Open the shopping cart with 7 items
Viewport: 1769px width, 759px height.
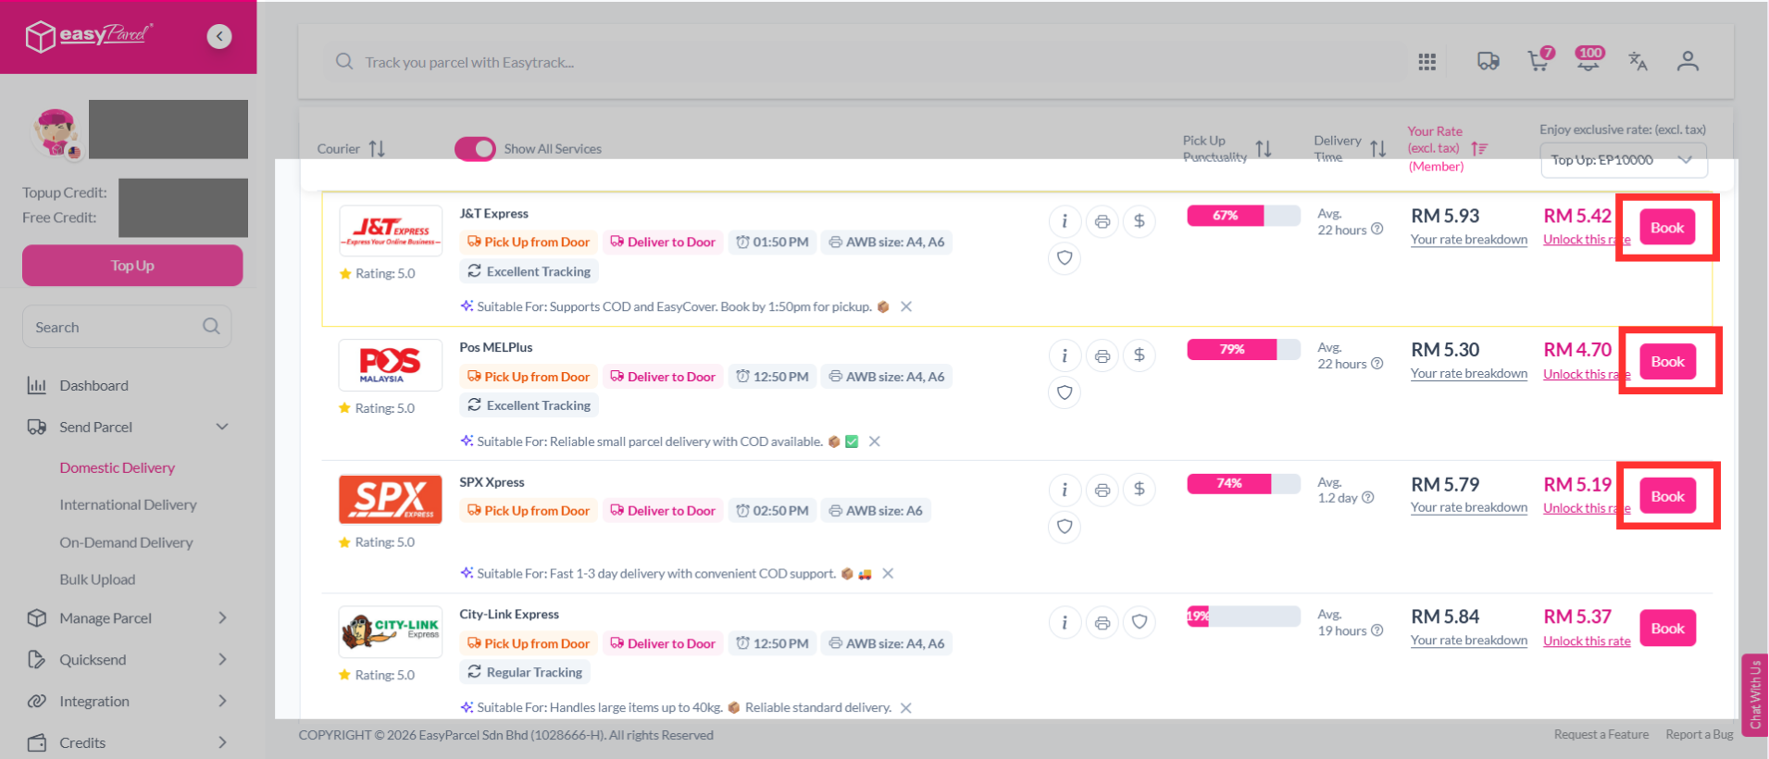[x=1540, y=59]
